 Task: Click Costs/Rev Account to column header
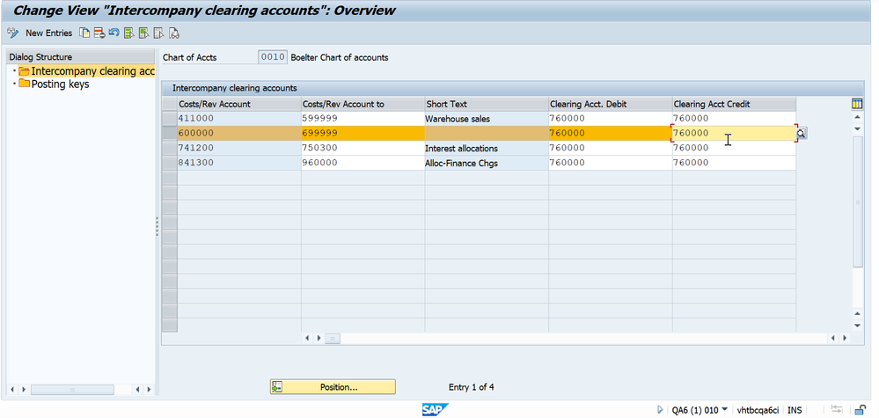tap(363, 104)
